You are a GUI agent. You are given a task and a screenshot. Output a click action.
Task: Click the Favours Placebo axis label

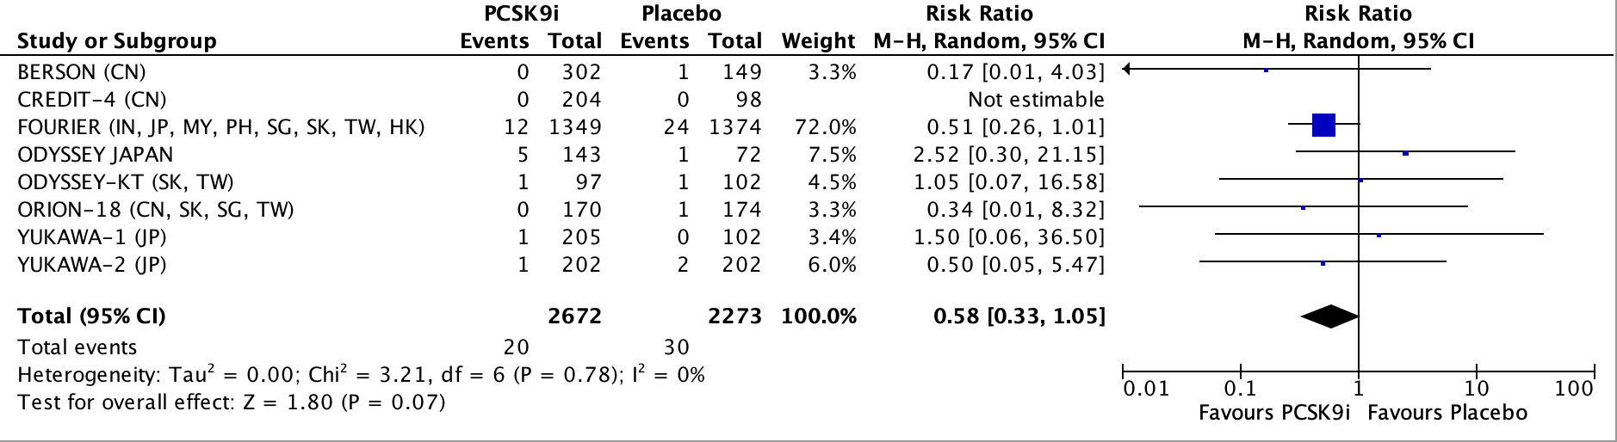(x=1447, y=414)
